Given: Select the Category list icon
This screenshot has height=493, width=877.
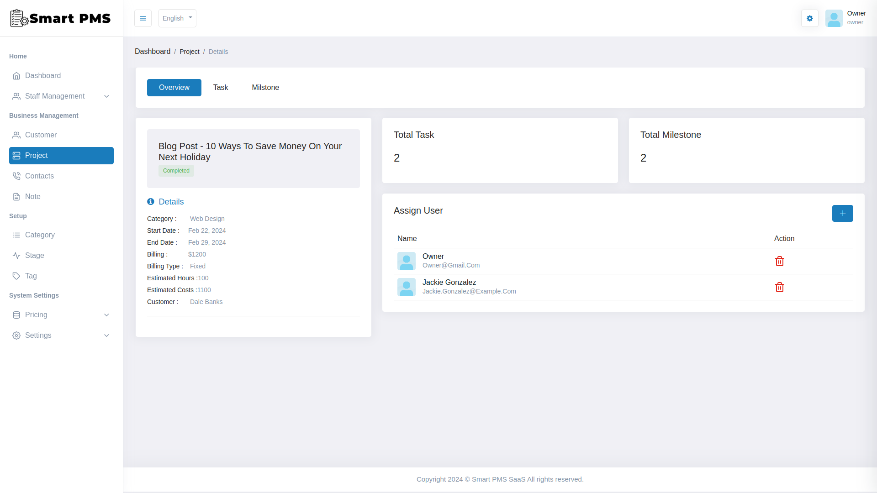Looking at the screenshot, I should [16, 235].
